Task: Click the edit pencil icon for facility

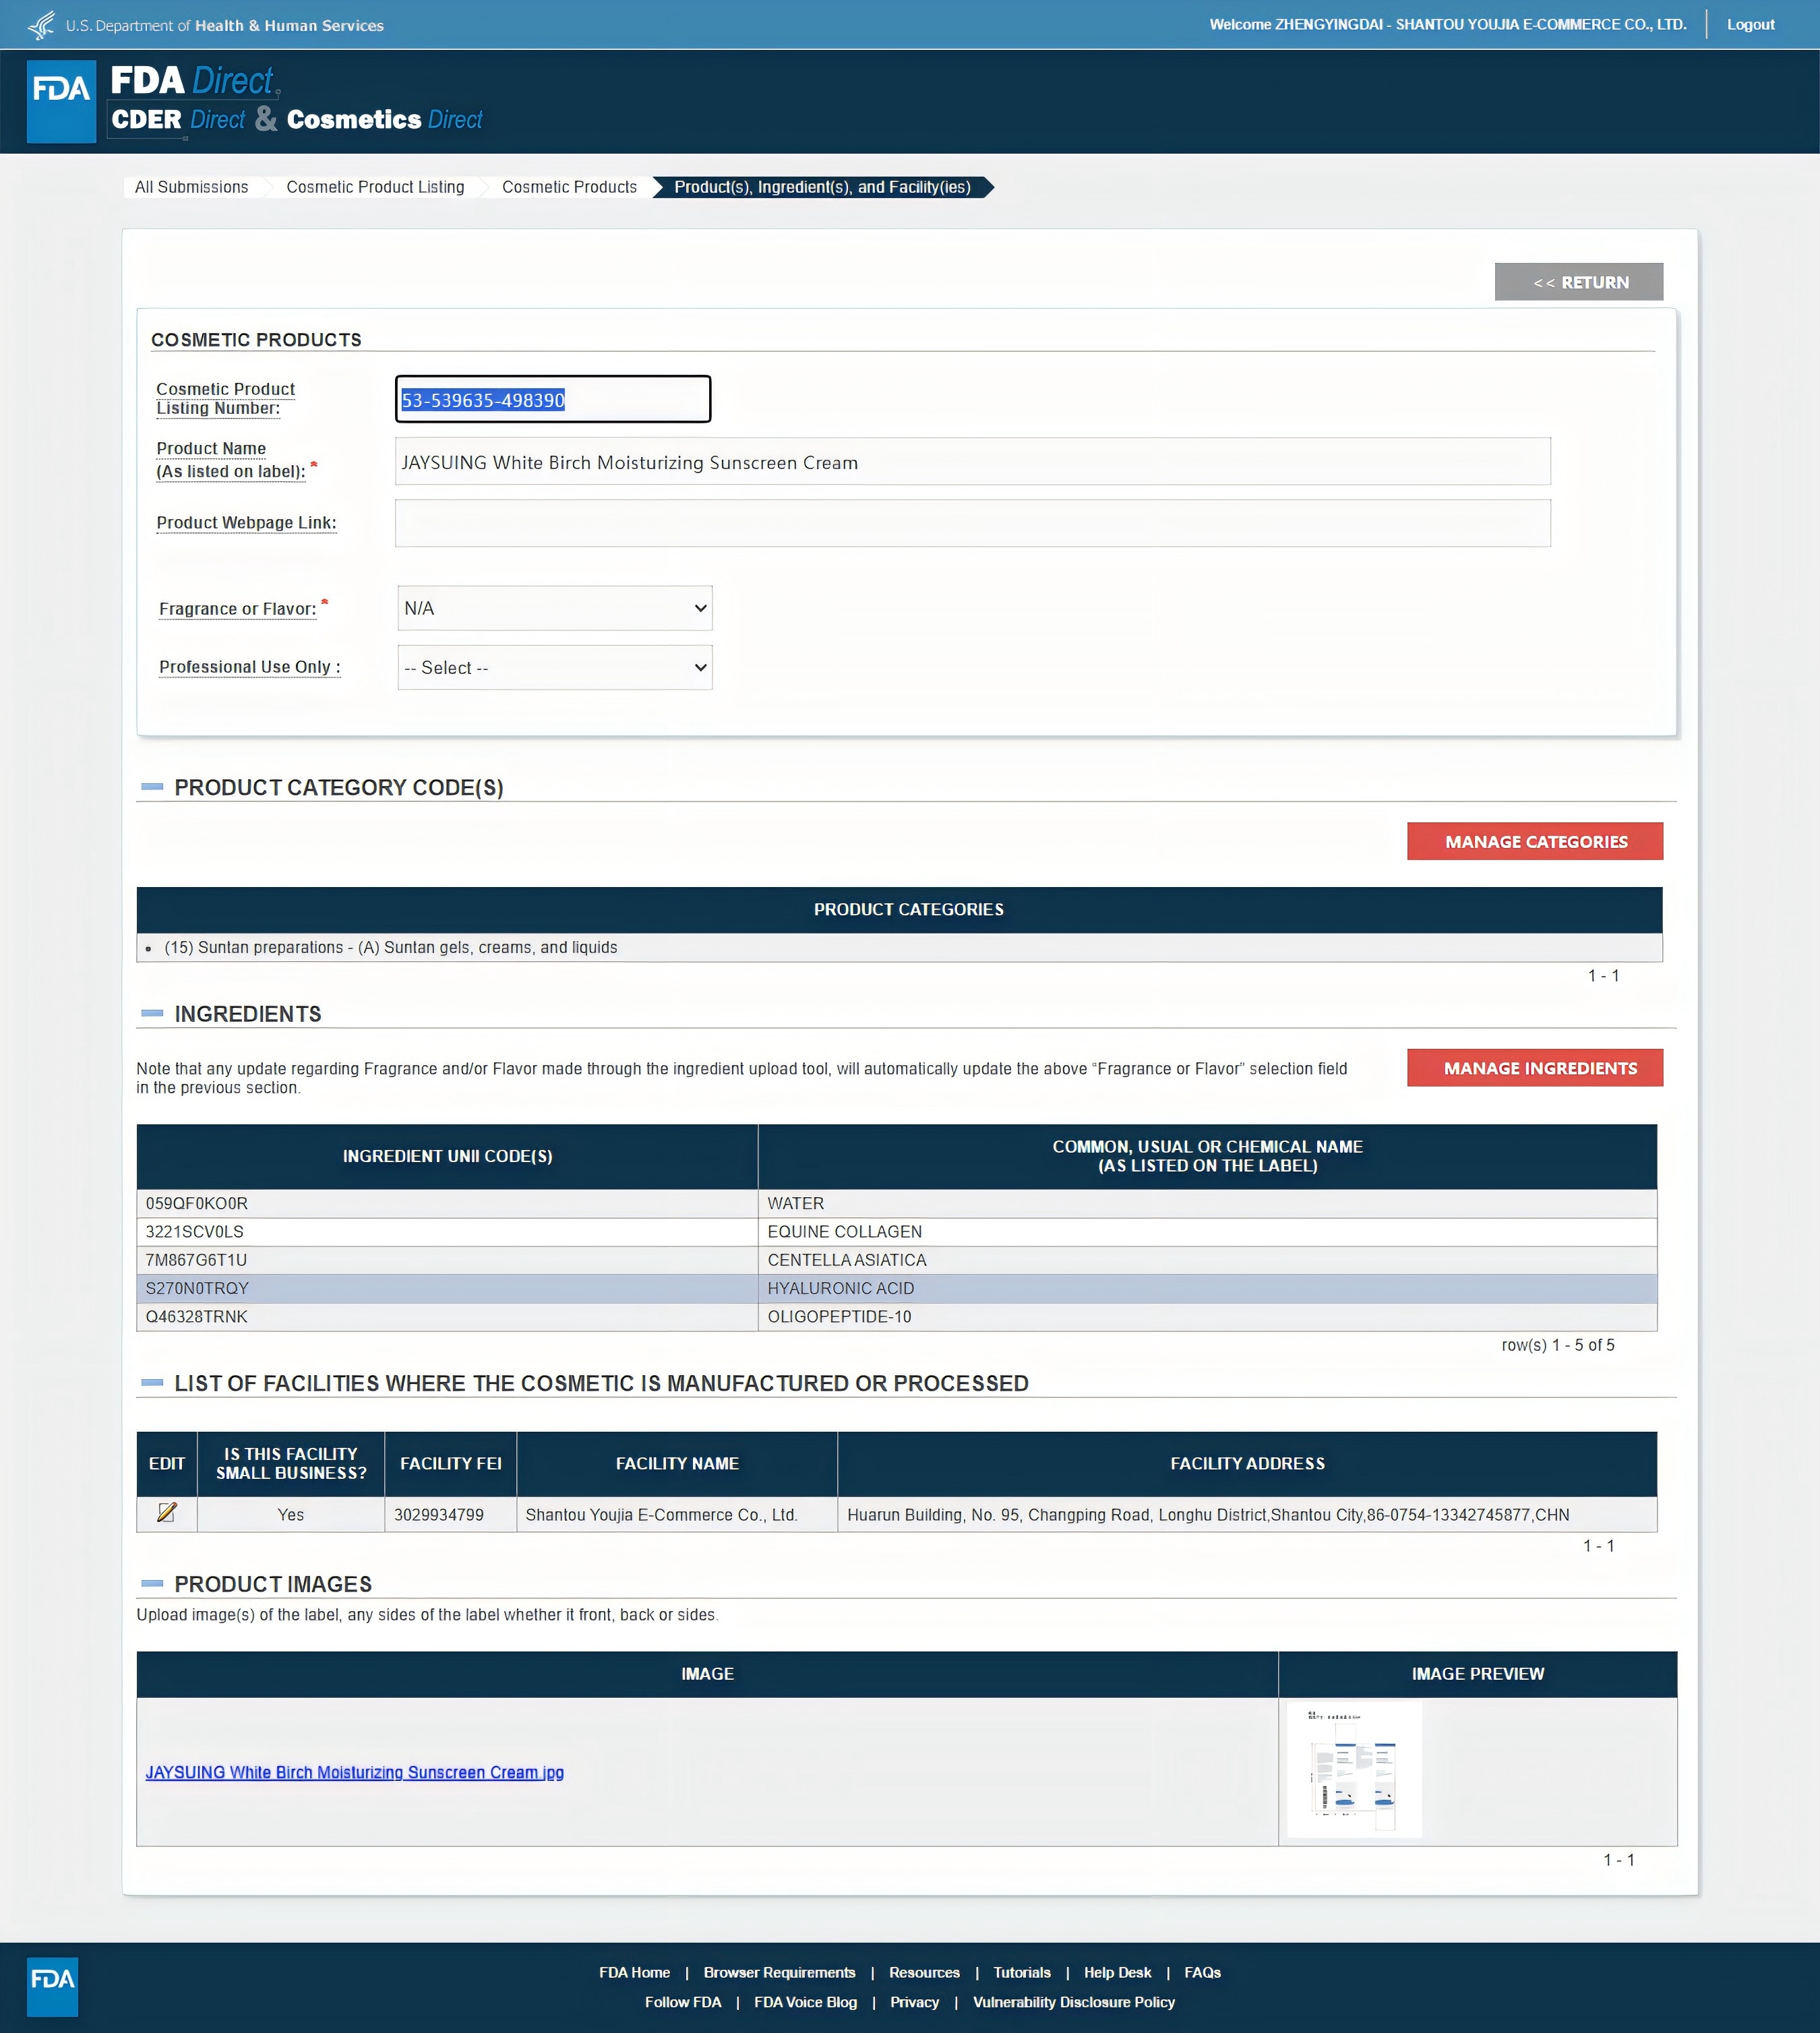Action: [x=165, y=1513]
